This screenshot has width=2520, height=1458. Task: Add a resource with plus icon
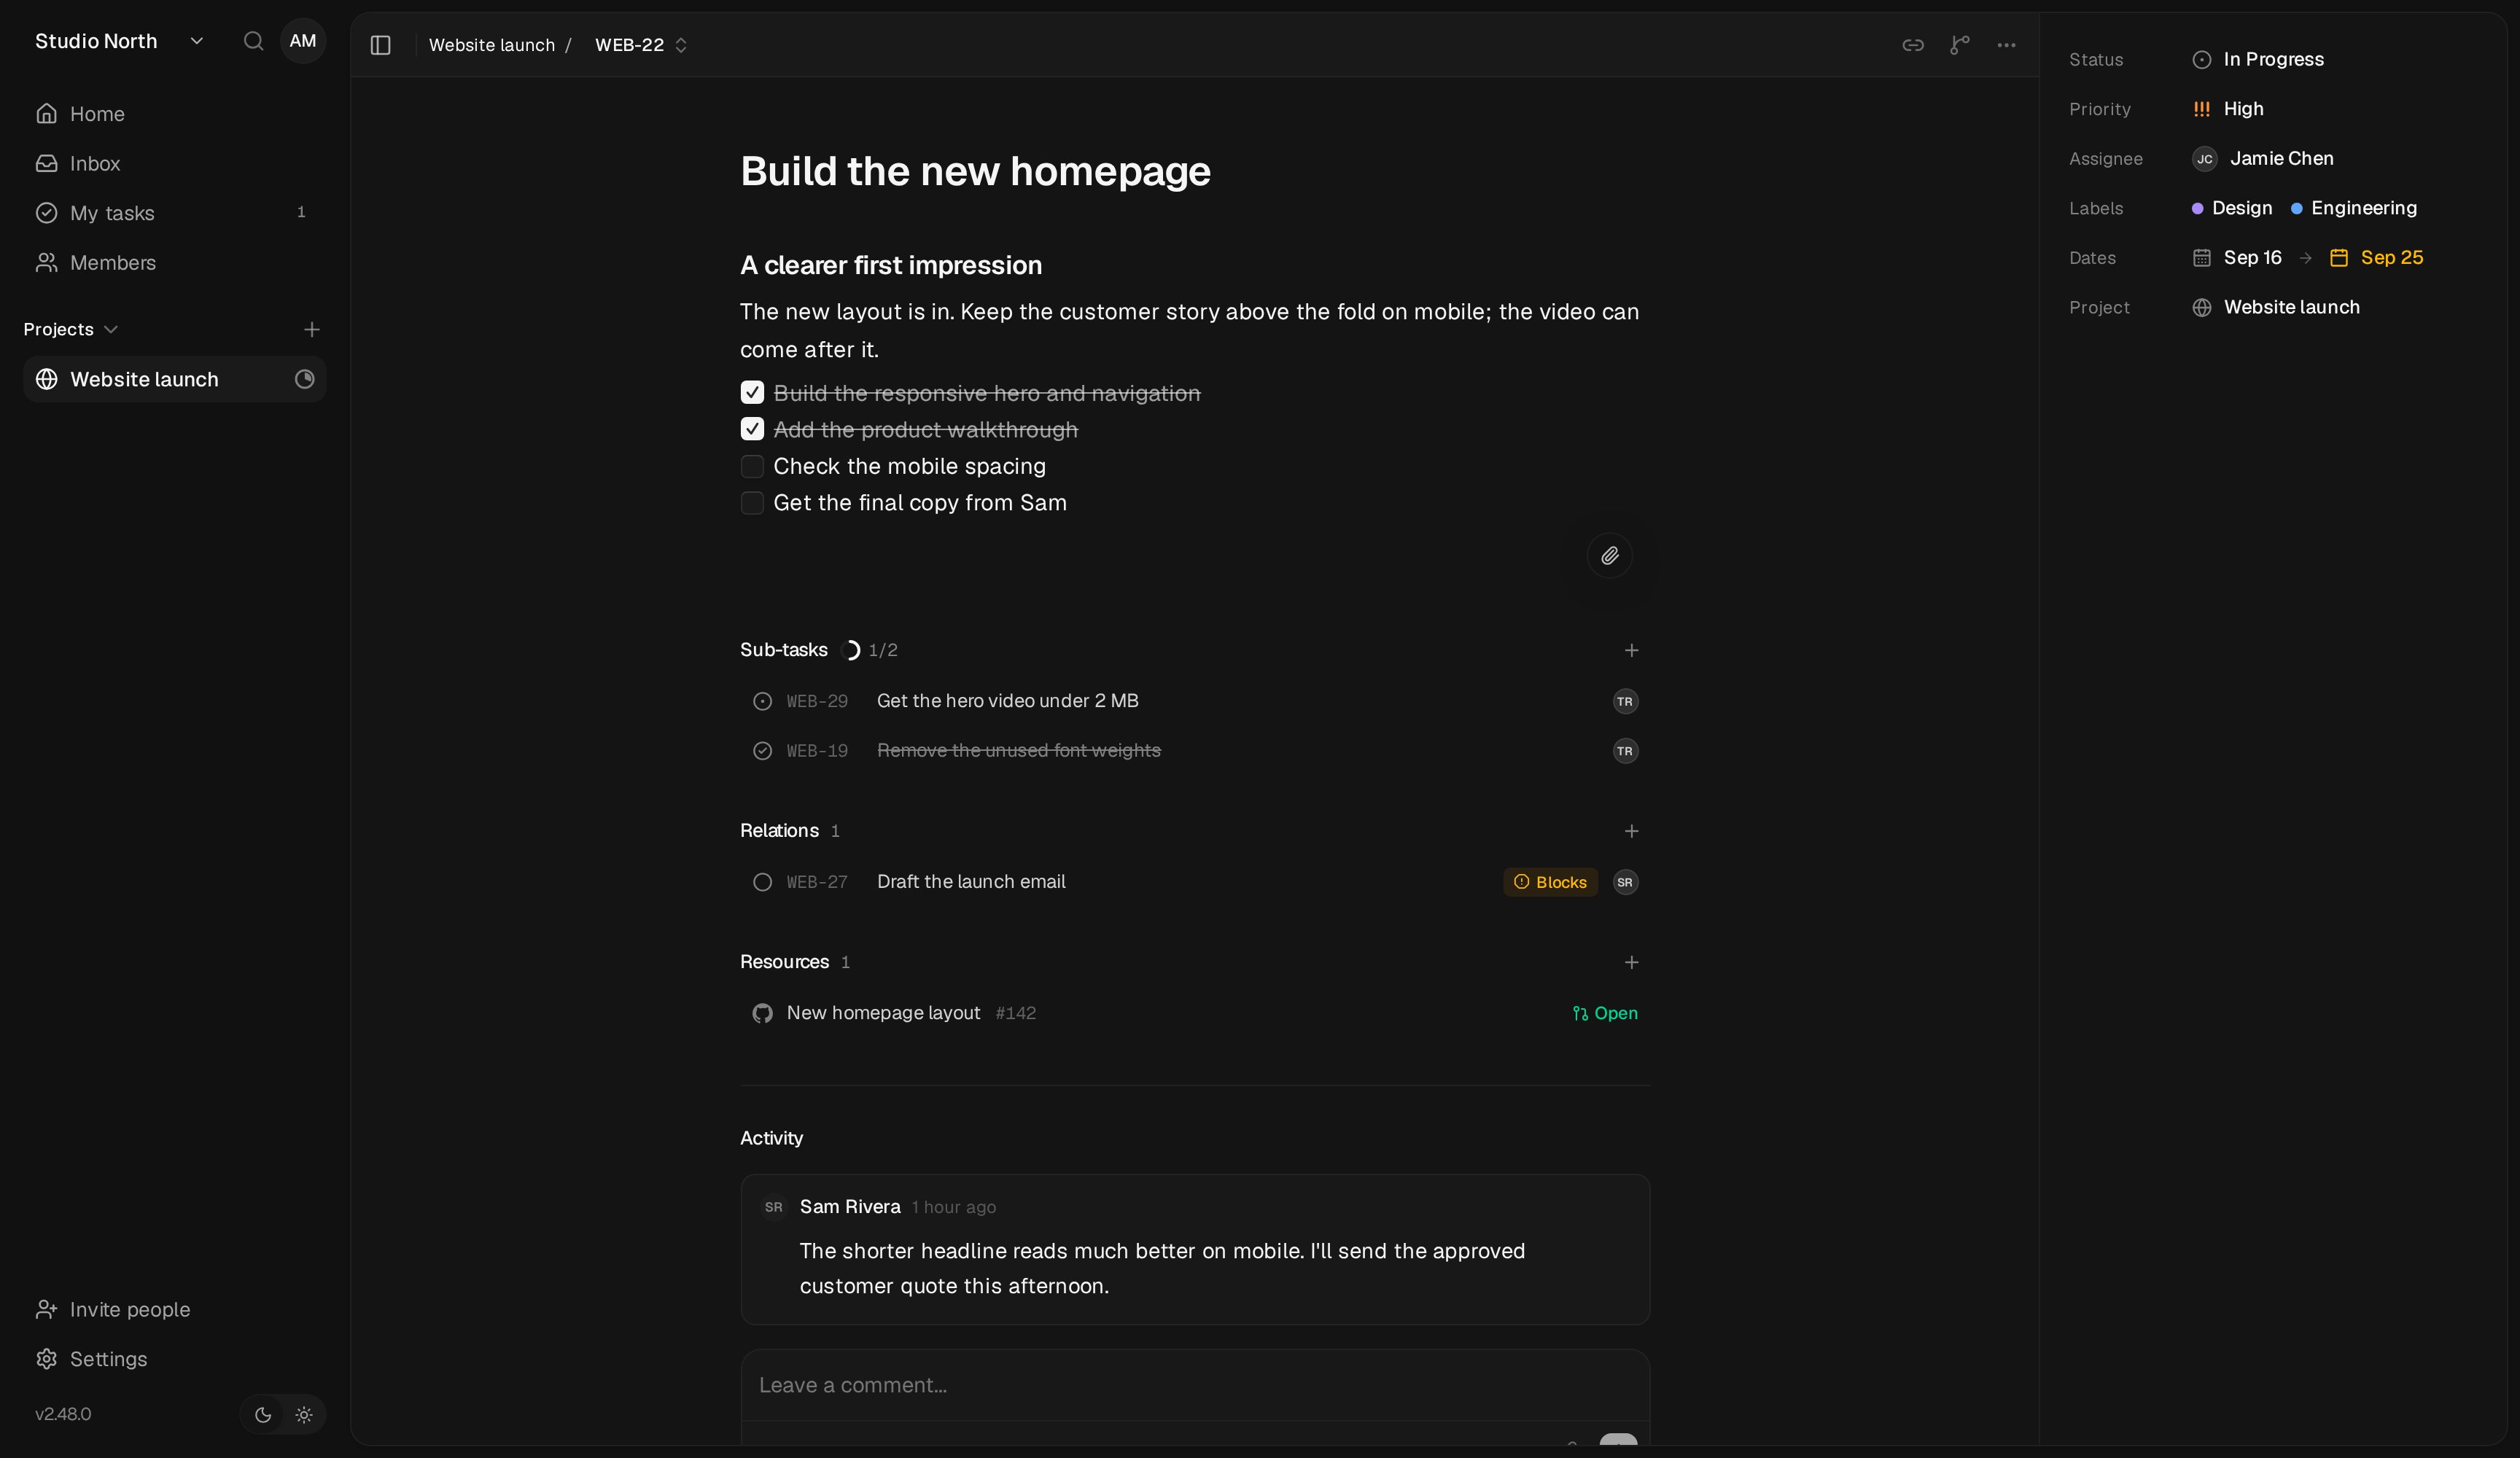tap(1631, 962)
